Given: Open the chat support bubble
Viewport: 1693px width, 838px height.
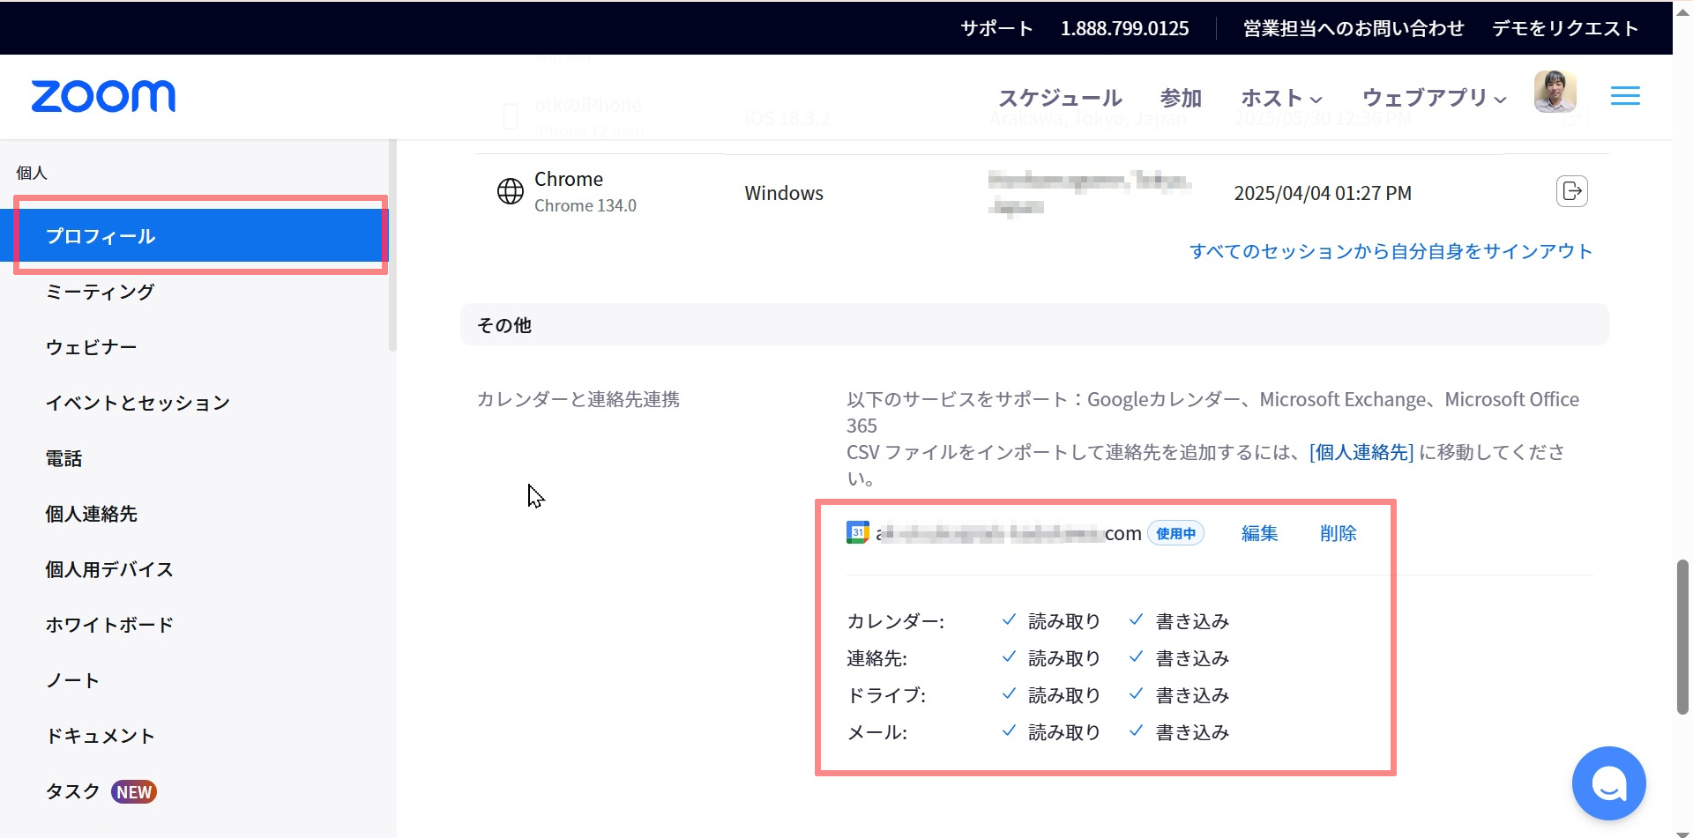Looking at the screenshot, I should (x=1608, y=783).
